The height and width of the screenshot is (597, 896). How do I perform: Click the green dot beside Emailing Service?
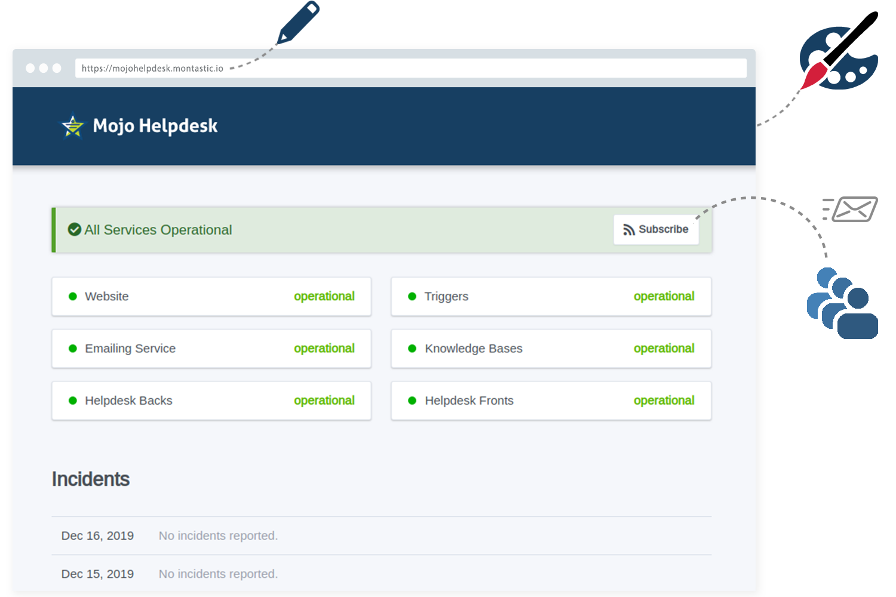coord(73,349)
